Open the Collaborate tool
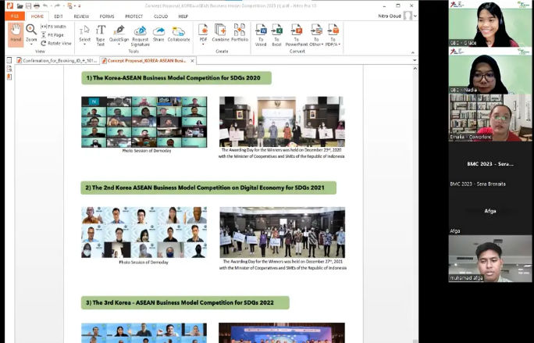 pyautogui.click(x=179, y=33)
